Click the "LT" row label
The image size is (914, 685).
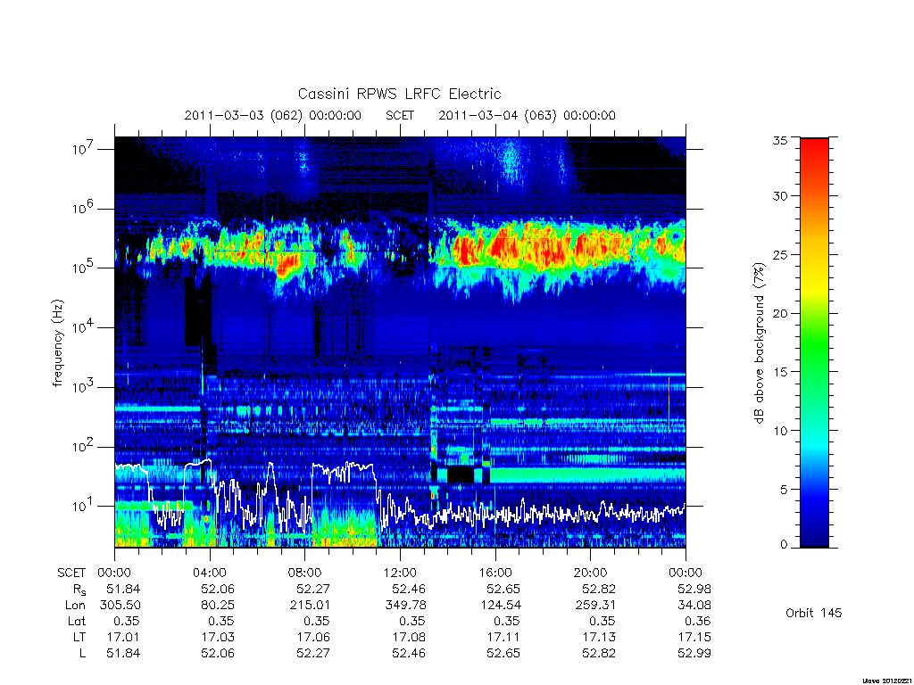pyautogui.click(x=79, y=637)
